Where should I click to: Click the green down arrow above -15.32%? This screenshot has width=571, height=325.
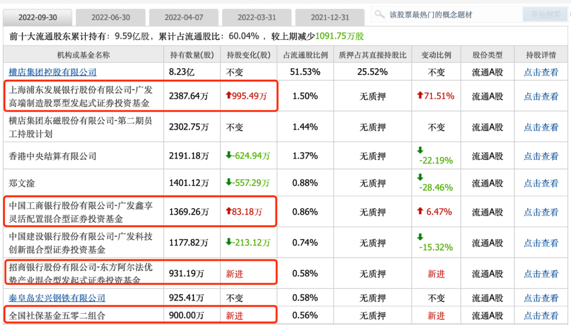click(420, 237)
